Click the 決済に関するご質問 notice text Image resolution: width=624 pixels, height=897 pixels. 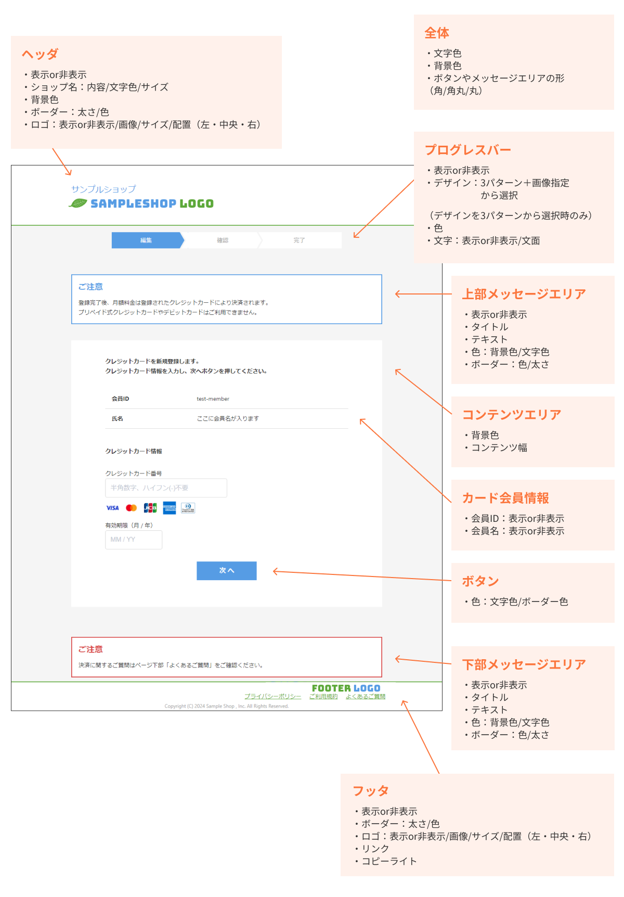pos(171,665)
